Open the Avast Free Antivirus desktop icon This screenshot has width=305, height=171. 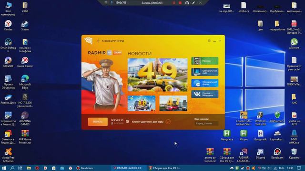point(8,155)
